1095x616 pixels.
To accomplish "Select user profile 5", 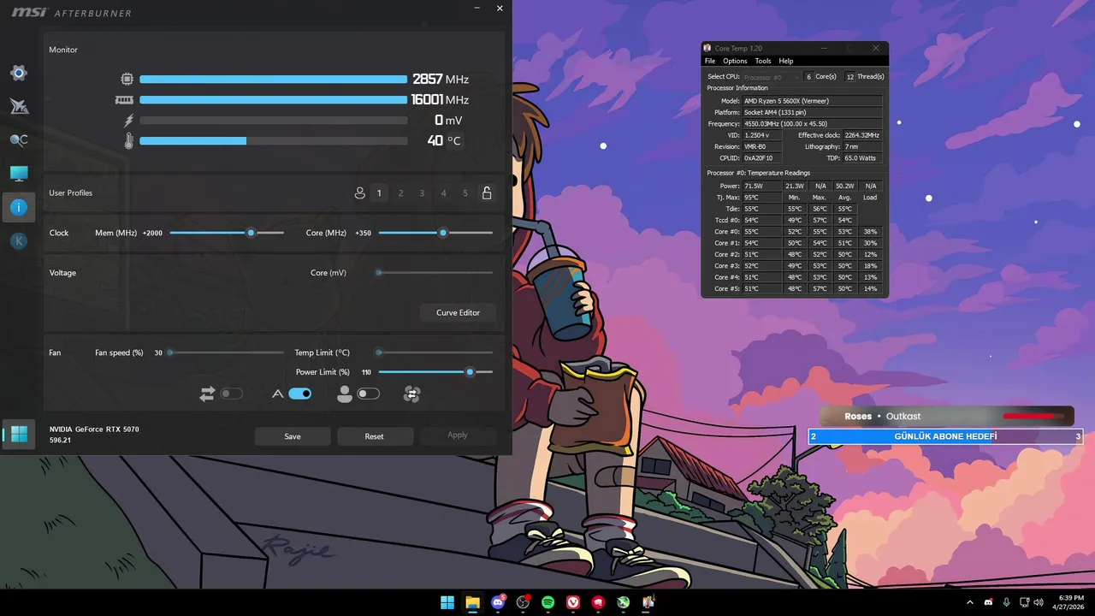I will (465, 193).
